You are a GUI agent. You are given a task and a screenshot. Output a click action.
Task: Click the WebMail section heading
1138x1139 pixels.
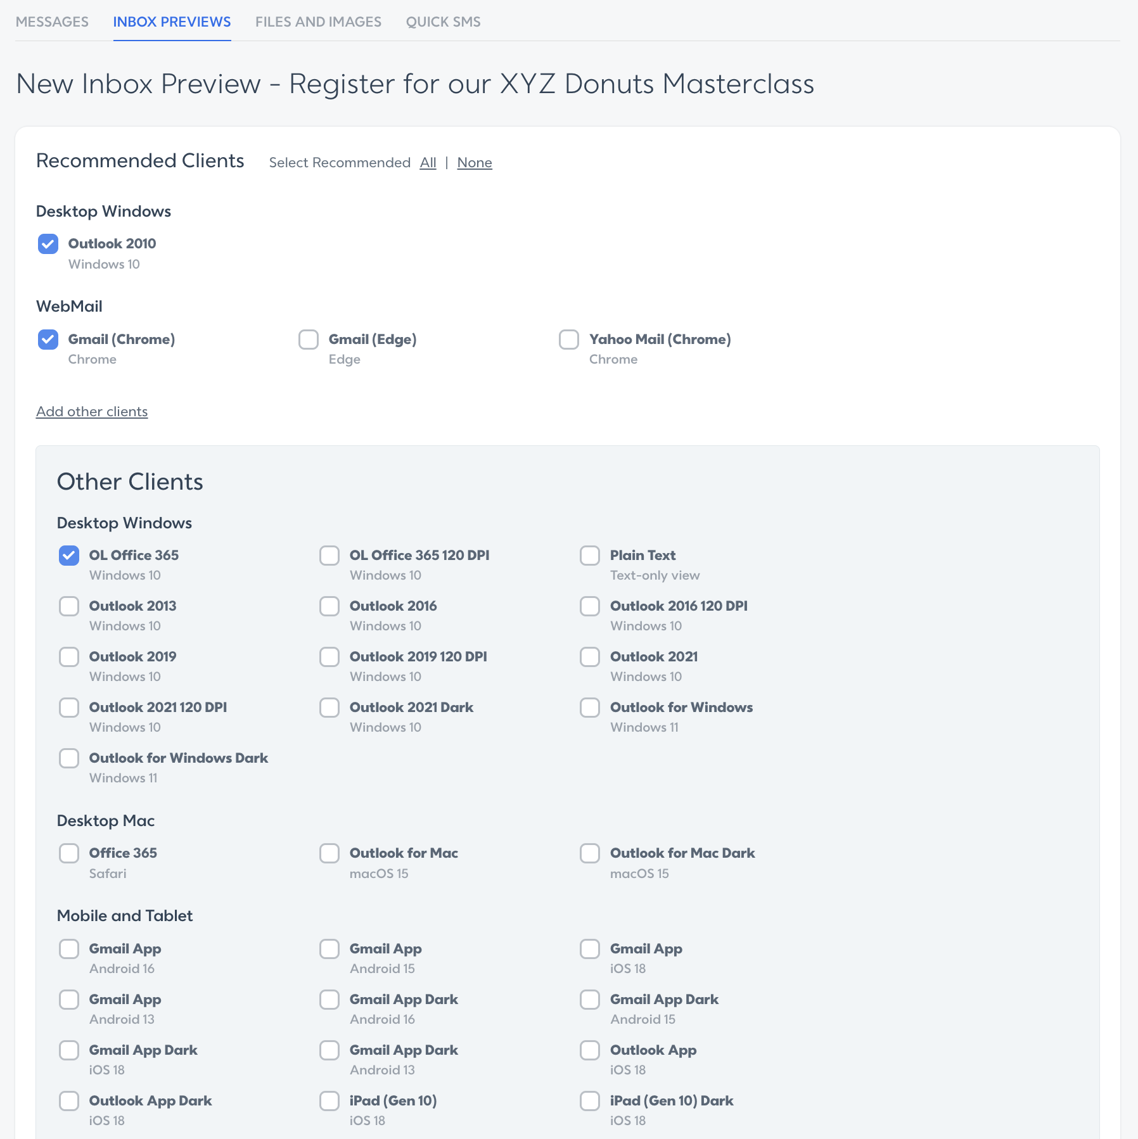click(69, 307)
